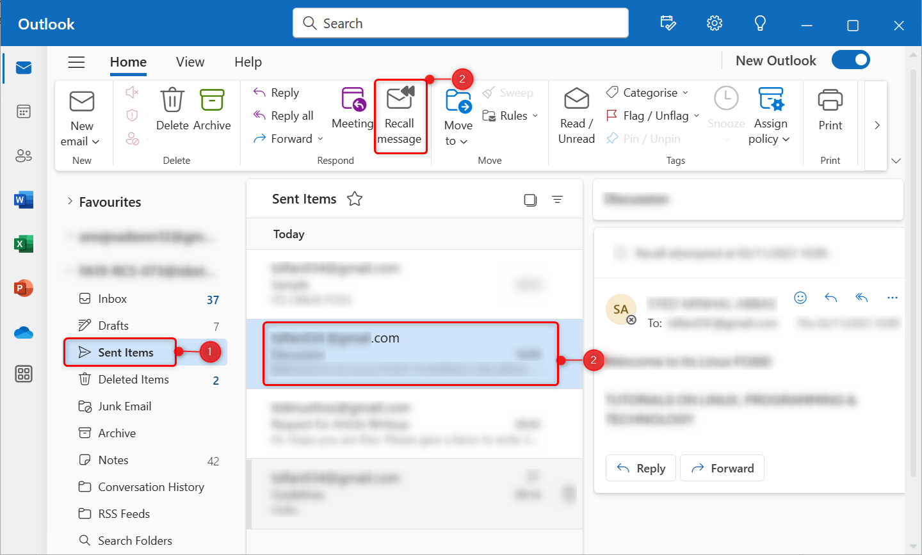Launch Excel from the sidebar
The width and height of the screenshot is (922, 555).
tap(24, 244)
